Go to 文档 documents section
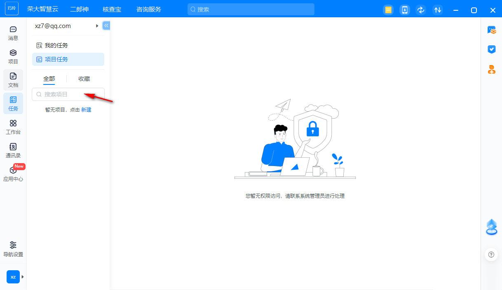This screenshot has width=502, height=290. pos(13,80)
